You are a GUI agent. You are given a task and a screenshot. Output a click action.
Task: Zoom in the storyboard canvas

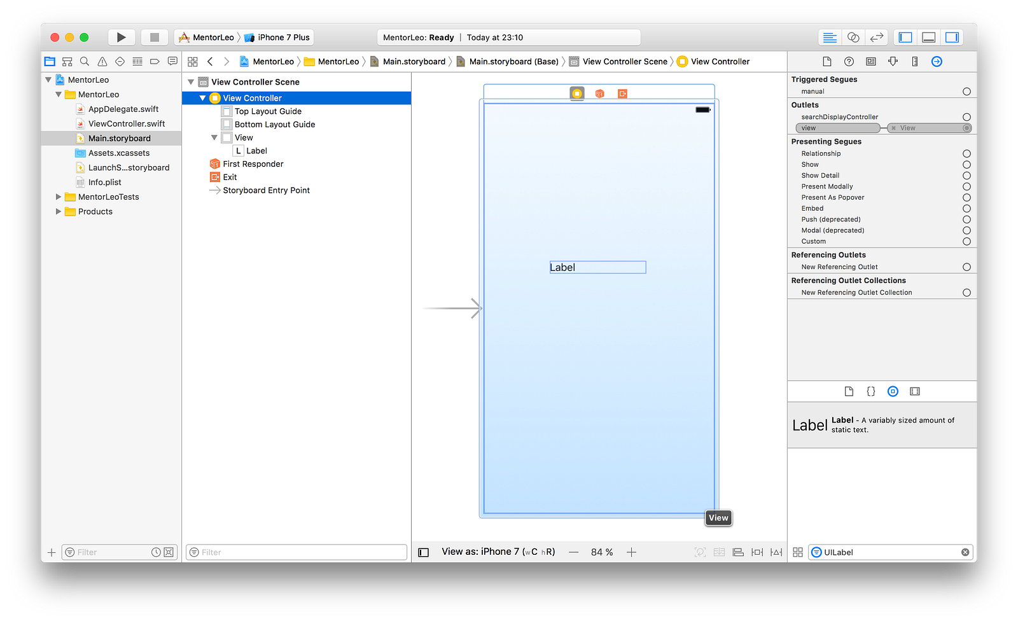631,552
